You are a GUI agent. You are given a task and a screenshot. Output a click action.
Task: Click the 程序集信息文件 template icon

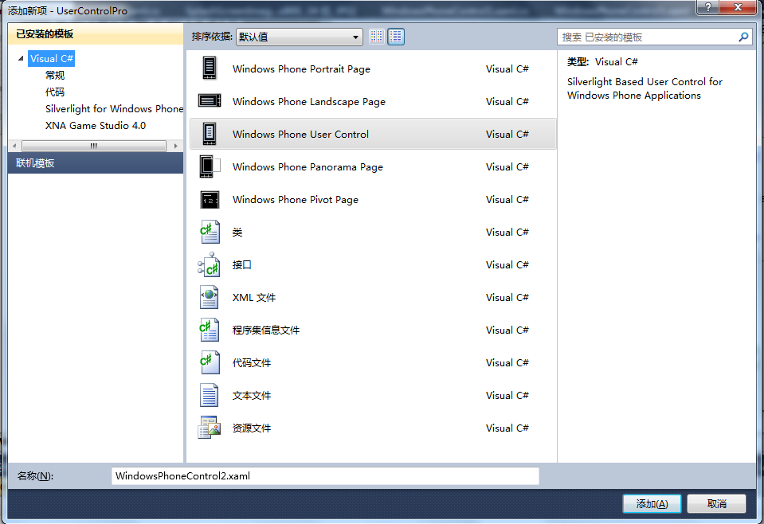click(209, 330)
